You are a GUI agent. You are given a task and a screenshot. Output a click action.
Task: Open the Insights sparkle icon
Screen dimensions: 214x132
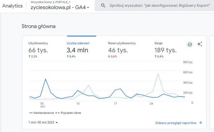pyautogui.click(x=200, y=44)
